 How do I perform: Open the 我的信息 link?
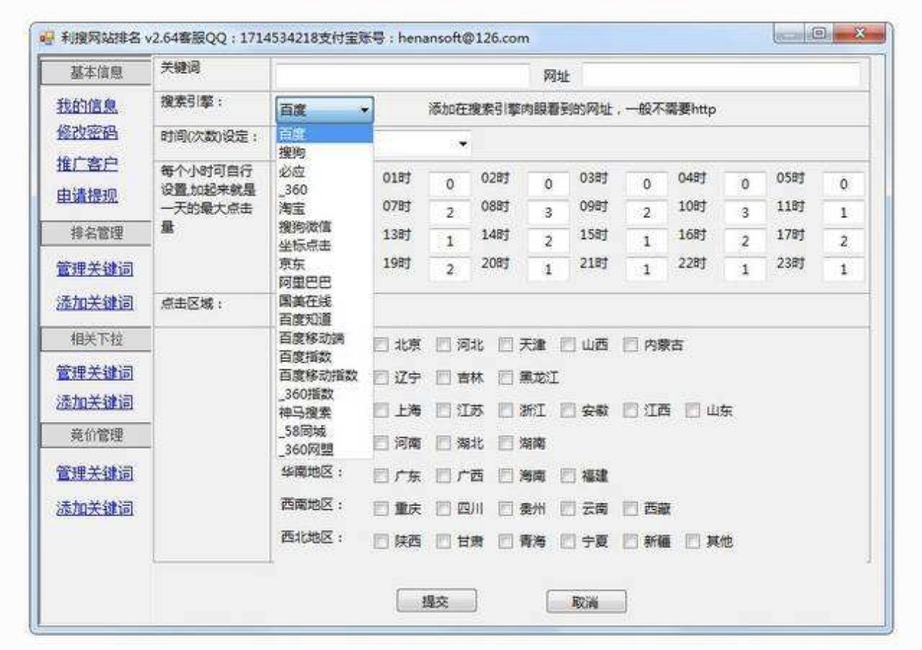(x=87, y=106)
